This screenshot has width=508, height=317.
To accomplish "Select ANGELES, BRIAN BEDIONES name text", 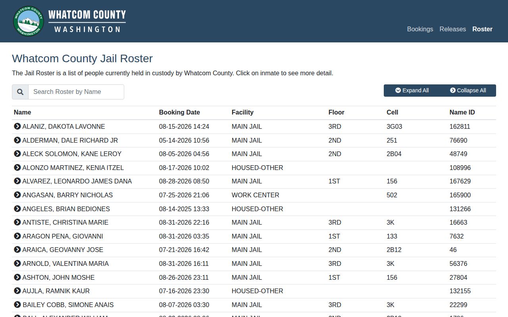I will [66, 209].
